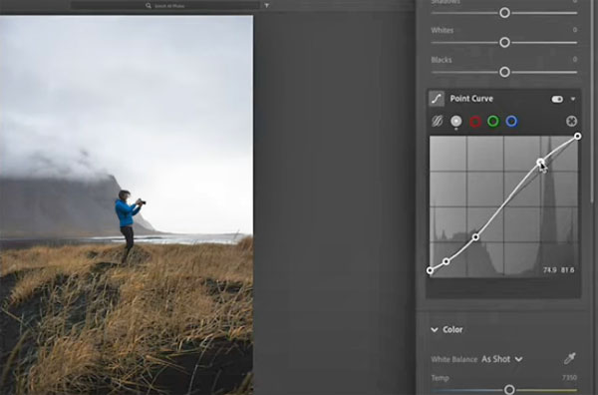598x395 pixels.
Task: Select the highlight curve point under the cursor
Action: [x=540, y=163]
